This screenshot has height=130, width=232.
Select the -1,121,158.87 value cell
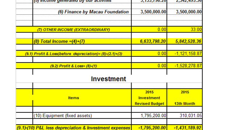188,54
